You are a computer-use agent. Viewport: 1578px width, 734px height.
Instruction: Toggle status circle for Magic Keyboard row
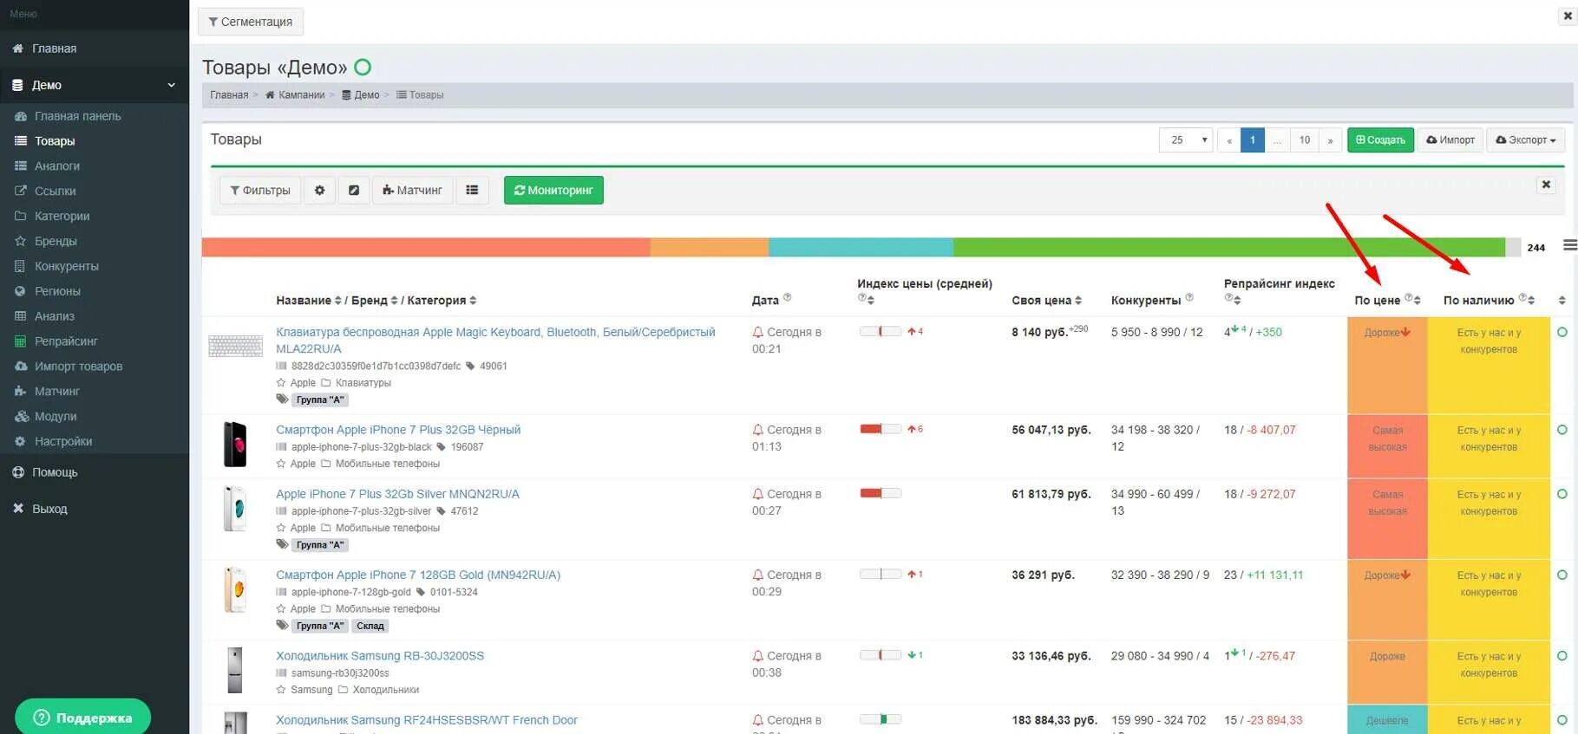pos(1562,332)
